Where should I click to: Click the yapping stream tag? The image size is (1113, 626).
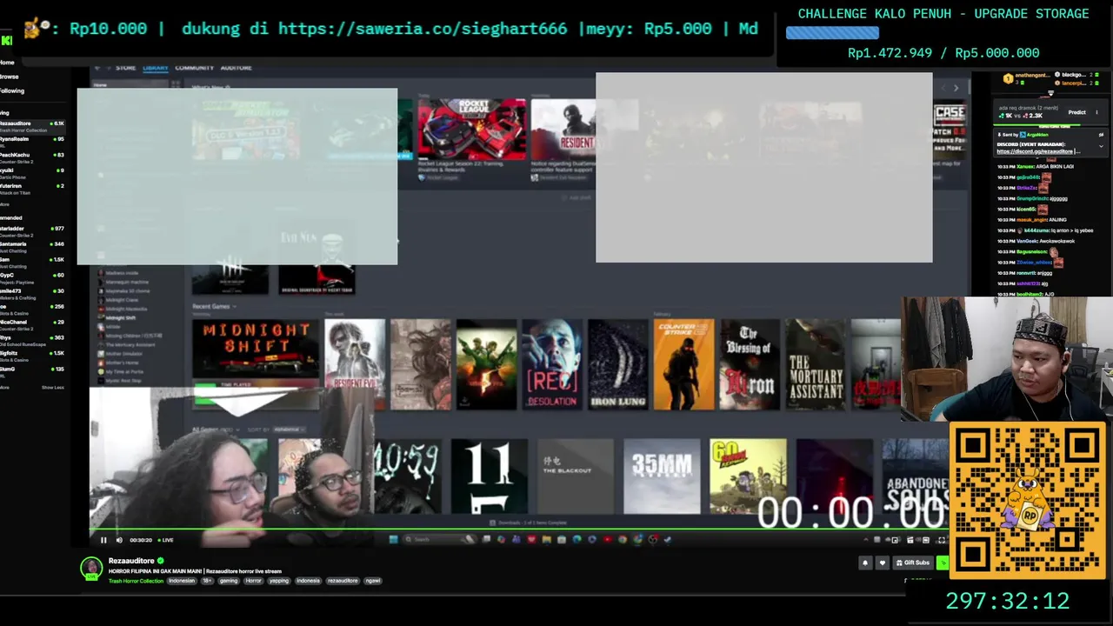click(x=279, y=581)
